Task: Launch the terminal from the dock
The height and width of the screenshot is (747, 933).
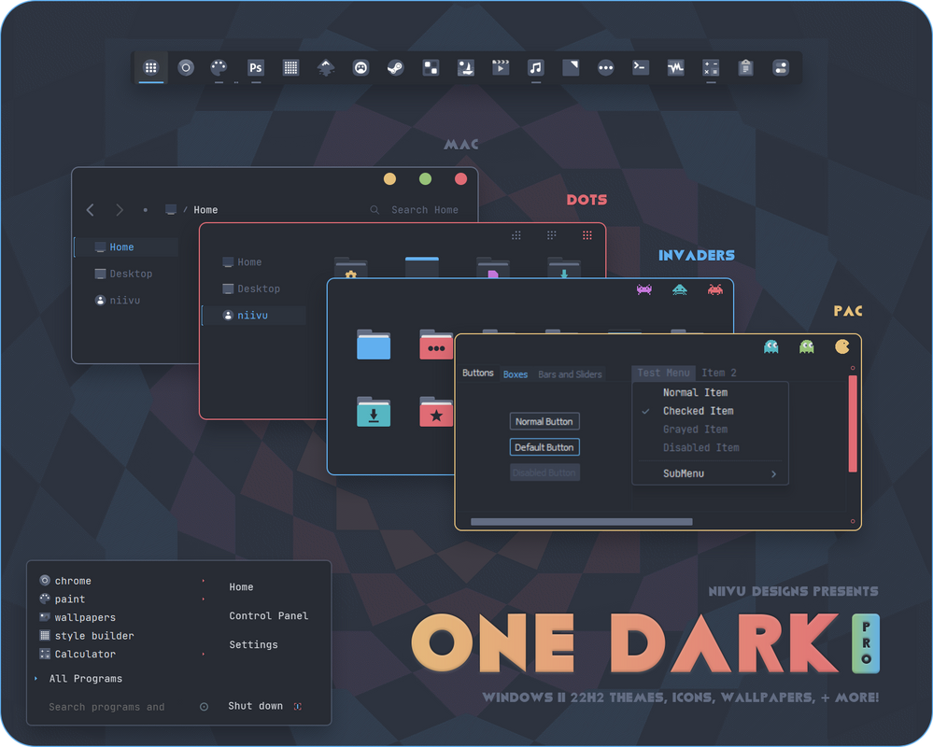Action: tap(641, 66)
